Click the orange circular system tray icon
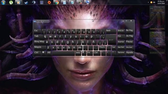The image size is (168, 94). pyautogui.click(x=151, y=2)
